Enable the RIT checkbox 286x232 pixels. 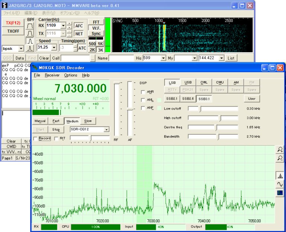coord(56,139)
